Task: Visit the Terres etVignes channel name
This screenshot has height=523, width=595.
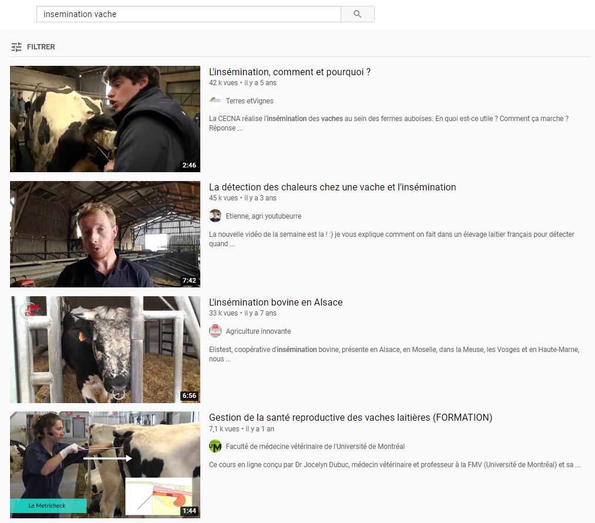Action: point(250,101)
